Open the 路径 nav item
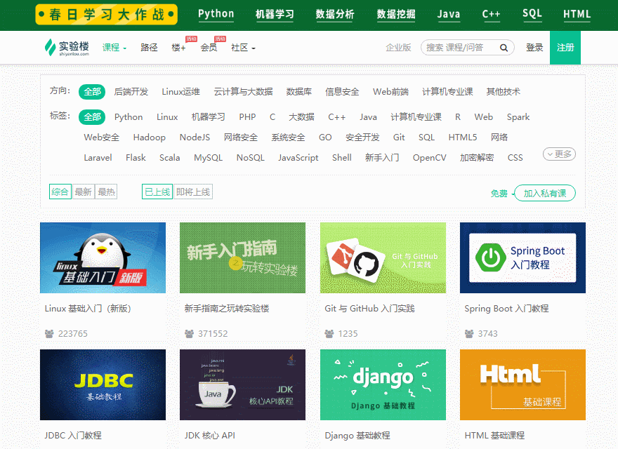Image resolution: width=618 pixels, height=449 pixels. [149, 48]
